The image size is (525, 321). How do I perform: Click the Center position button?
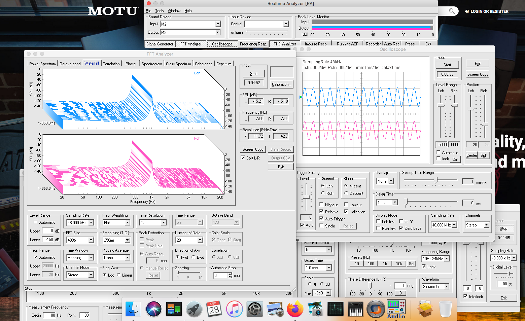click(471, 155)
